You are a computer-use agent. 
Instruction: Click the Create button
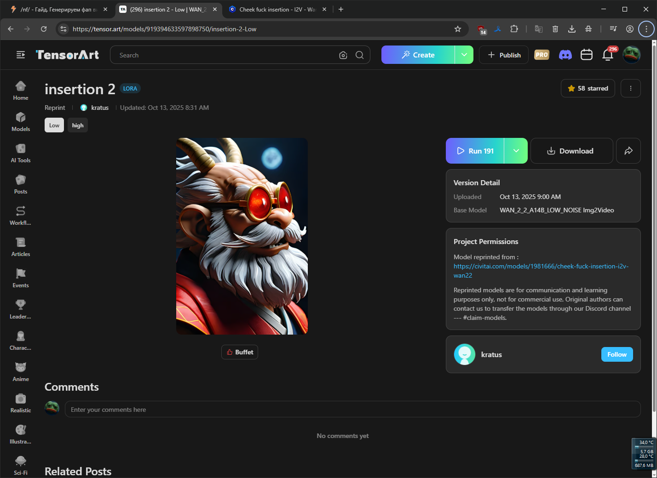(418, 55)
